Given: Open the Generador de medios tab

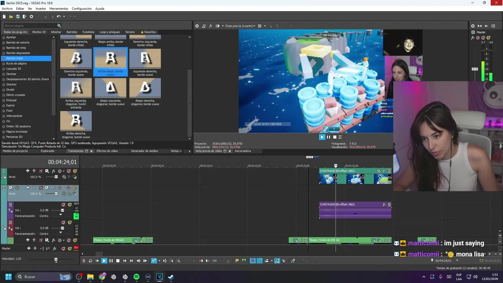Looking at the screenshot, I should coord(144,151).
